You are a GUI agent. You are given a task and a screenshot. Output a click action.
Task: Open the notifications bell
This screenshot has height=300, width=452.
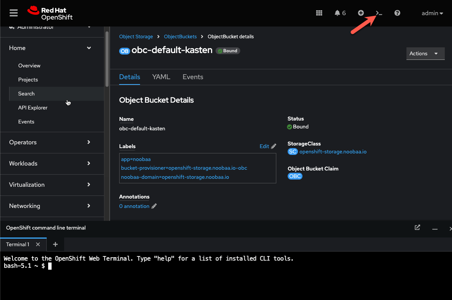click(x=340, y=13)
